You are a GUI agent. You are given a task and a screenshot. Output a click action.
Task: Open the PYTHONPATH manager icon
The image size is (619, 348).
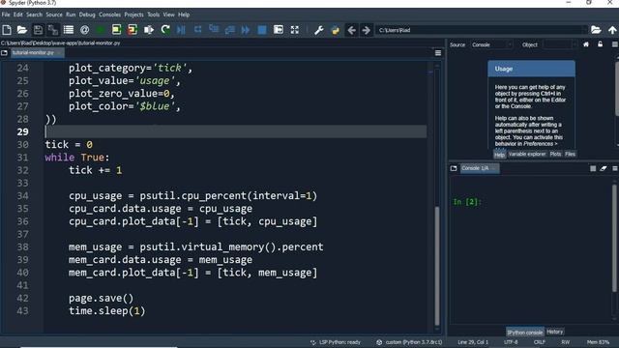(x=336, y=30)
